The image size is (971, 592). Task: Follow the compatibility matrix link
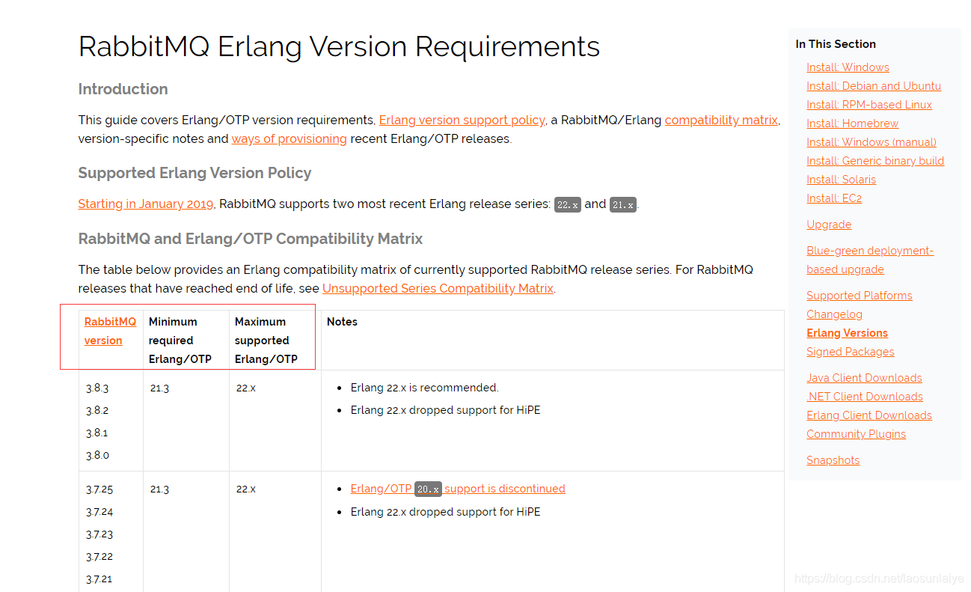(x=721, y=120)
